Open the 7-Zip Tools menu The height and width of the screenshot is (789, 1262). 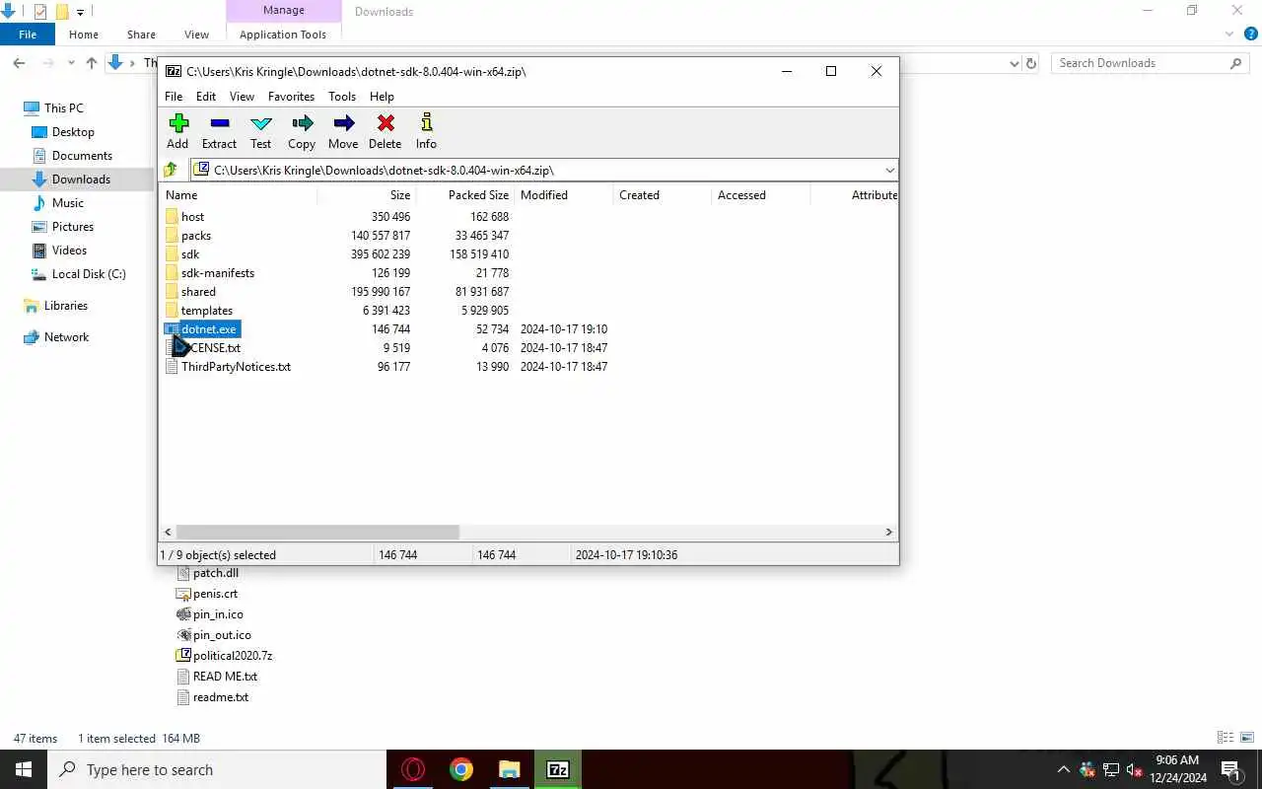[x=342, y=97]
